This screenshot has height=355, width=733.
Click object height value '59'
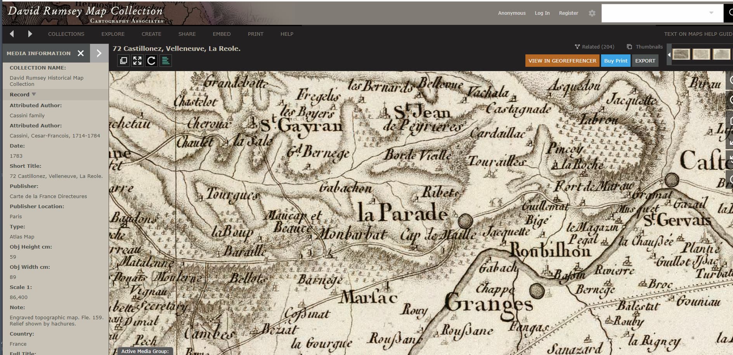click(x=13, y=257)
